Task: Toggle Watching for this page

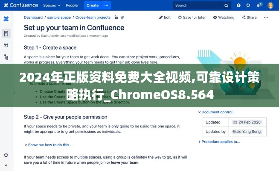Action: pos(223,18)
